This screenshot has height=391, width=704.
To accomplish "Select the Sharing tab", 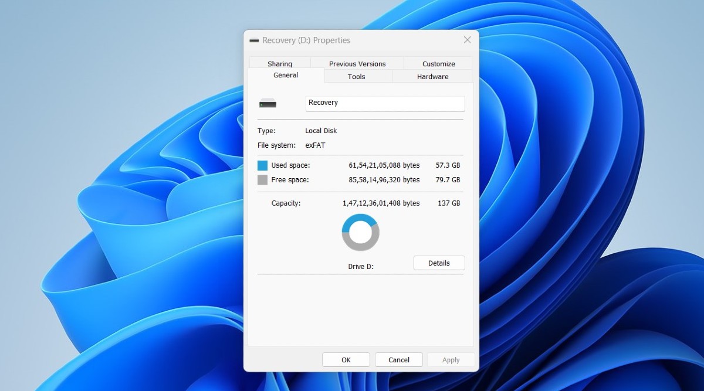I will [280, 63].
